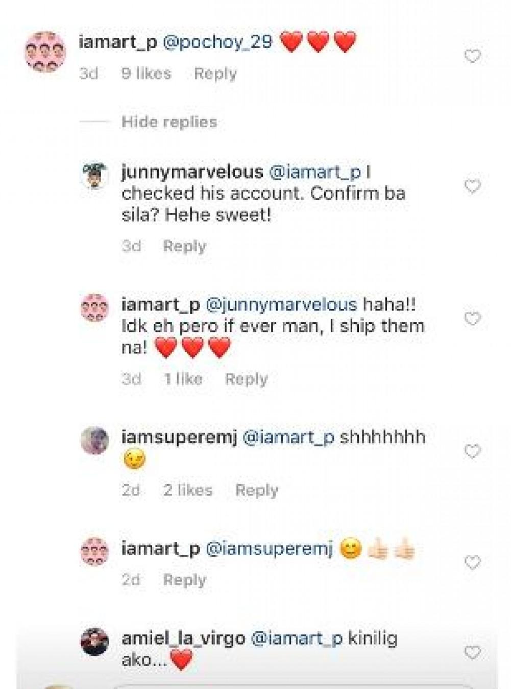This screenshot has width=511, height=689.
Task: Tap heart on iamart_p's thumbs-up reply
Action: (472, 563)
